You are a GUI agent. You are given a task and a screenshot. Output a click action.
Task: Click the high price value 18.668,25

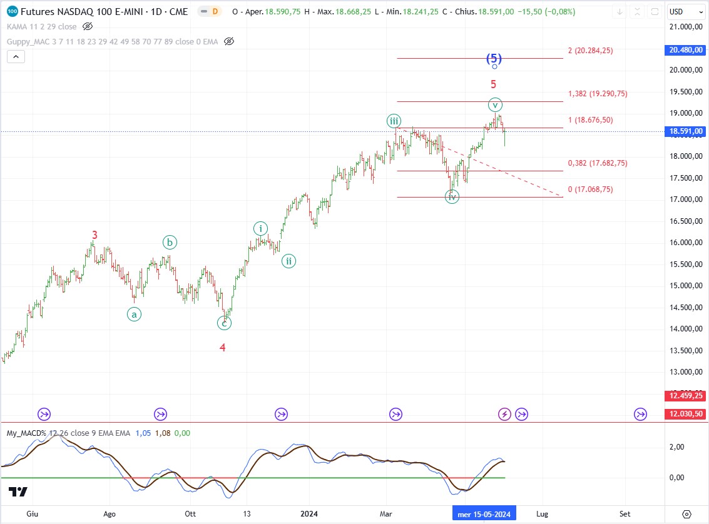click(354, 12)
